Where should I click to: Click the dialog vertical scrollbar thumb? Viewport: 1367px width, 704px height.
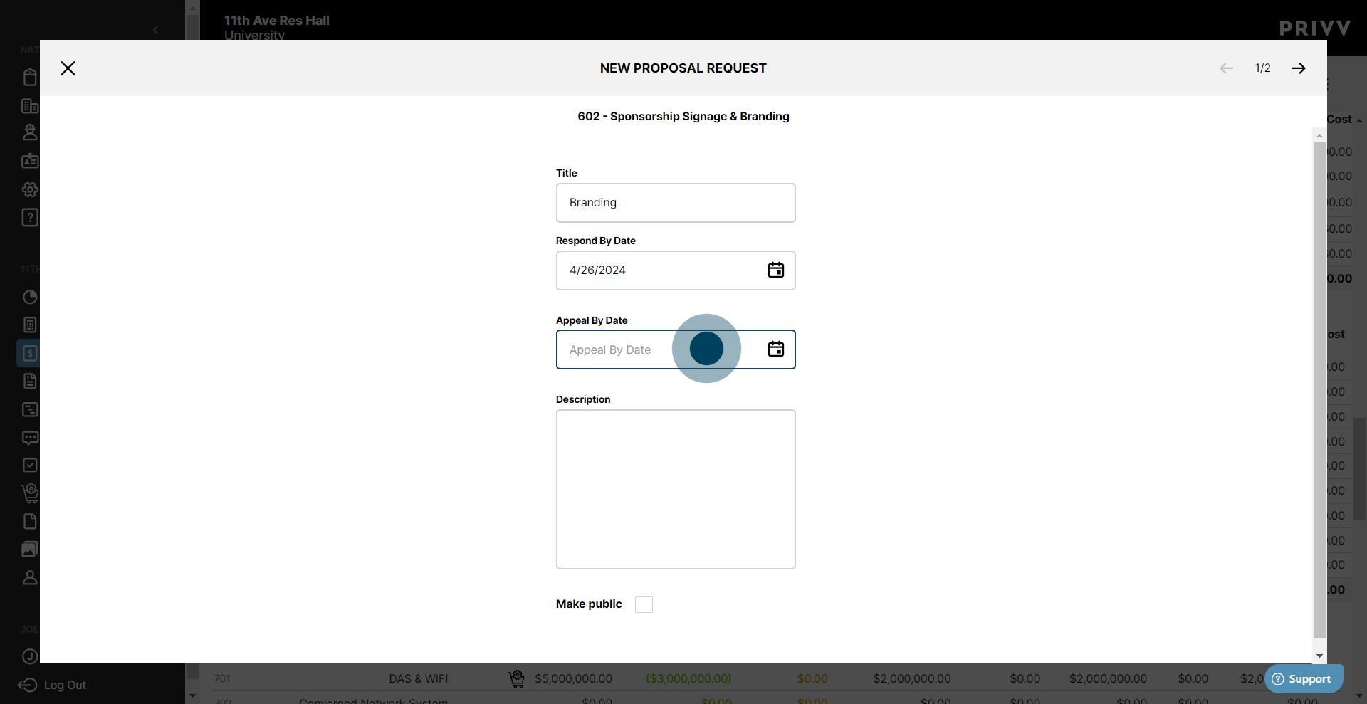(x=1319, y=390)
